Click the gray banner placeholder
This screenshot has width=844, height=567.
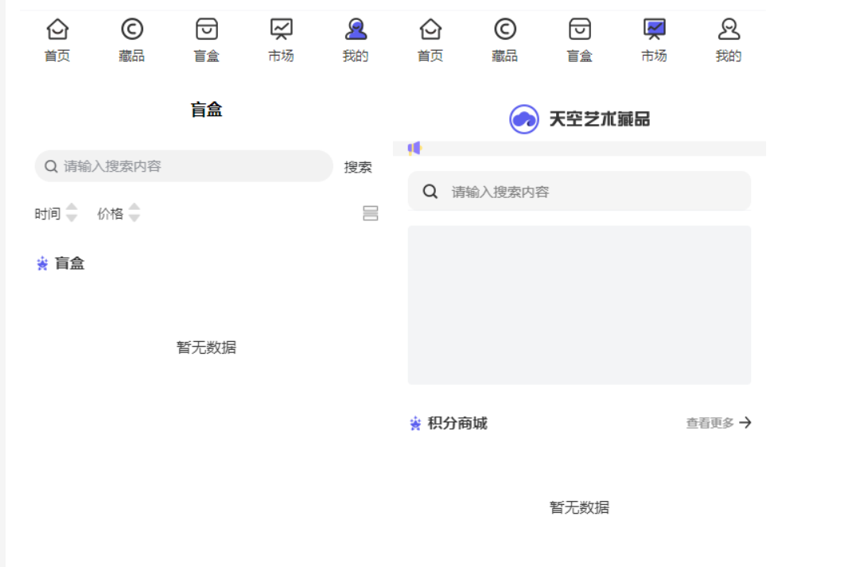[579, 305]
